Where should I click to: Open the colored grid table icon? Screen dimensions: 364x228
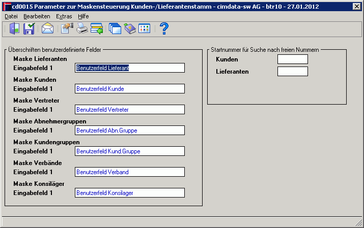point(145,29)
